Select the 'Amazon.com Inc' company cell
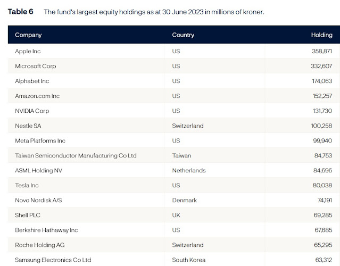Viewport: 340px width, 266px height. click(x=37, y=96)
